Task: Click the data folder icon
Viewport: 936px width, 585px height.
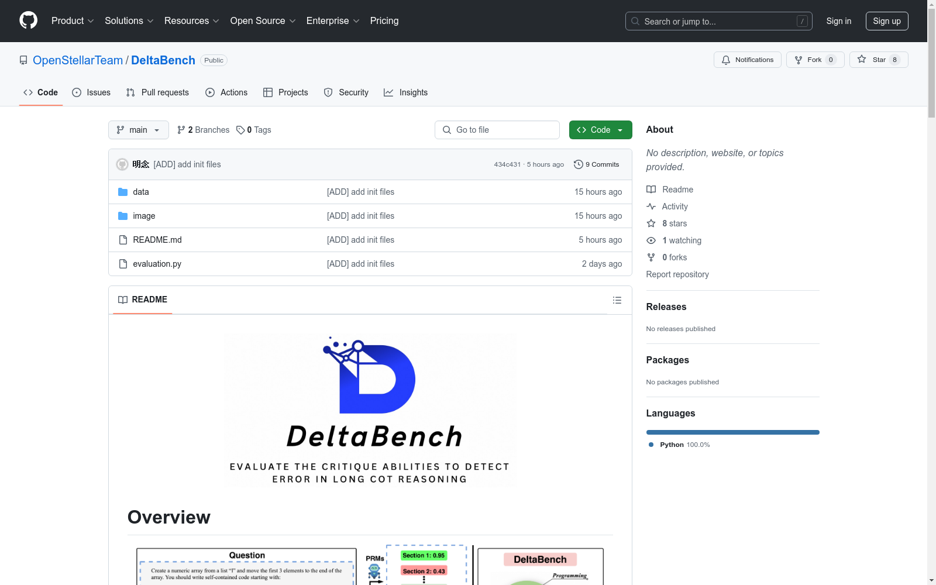Action: coord(123,192)
